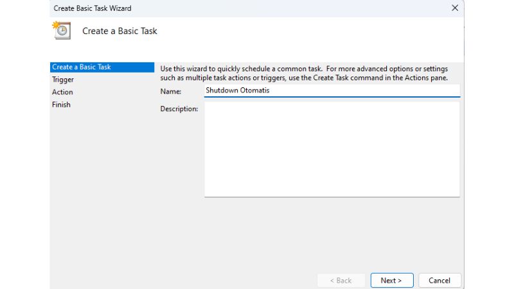514x289 pixels.
Task: Click the white header banner right of heading
Action: pos(321,35)
